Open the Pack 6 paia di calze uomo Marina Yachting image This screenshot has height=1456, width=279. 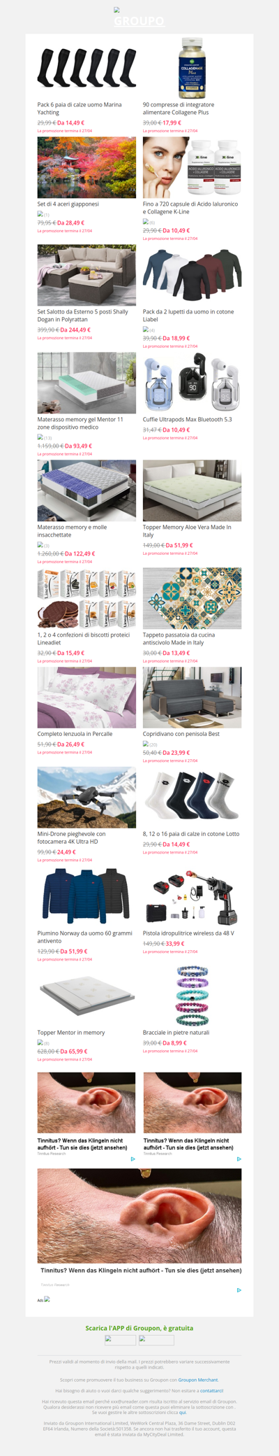coord(86,68)
